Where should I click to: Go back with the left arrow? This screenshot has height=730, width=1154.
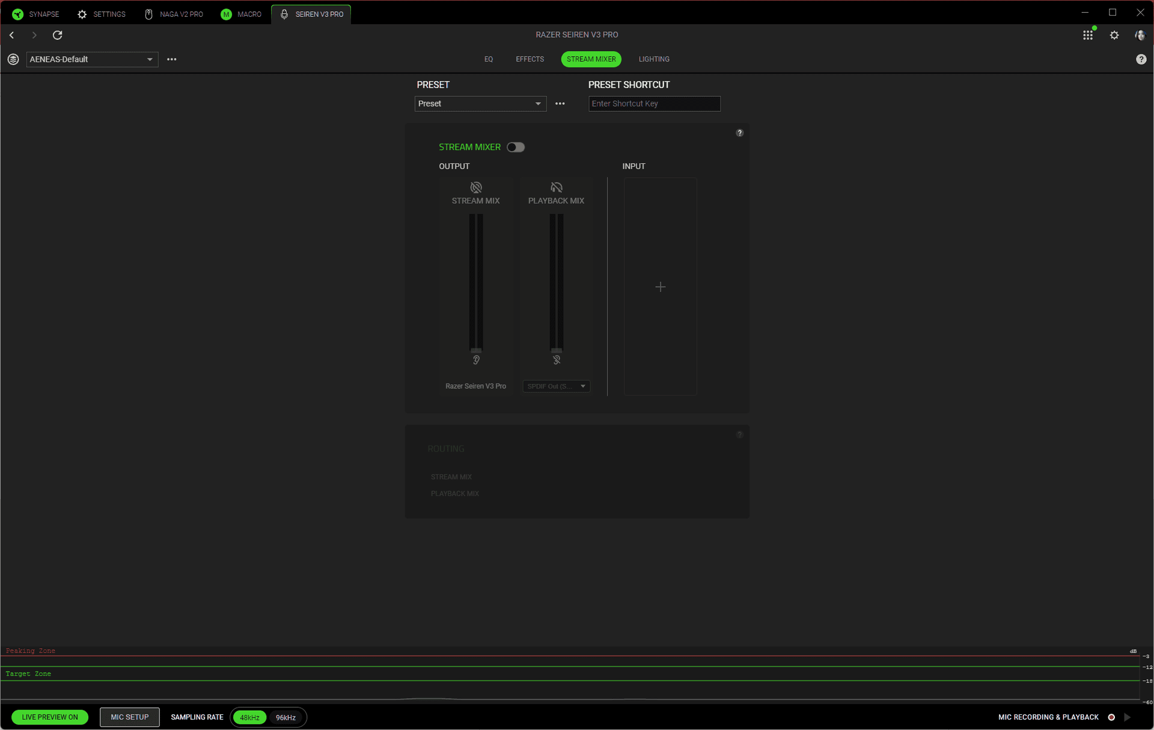point(11,35)
